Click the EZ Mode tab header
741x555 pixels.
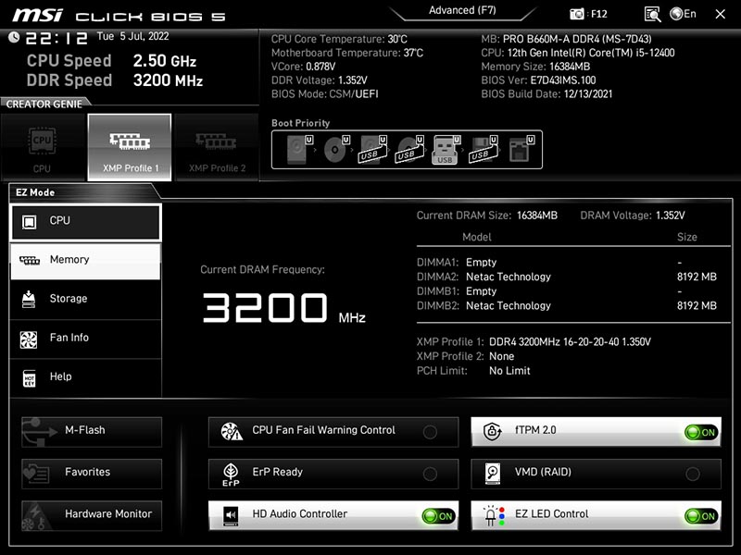pyautogui.click(x=35, y=192)
